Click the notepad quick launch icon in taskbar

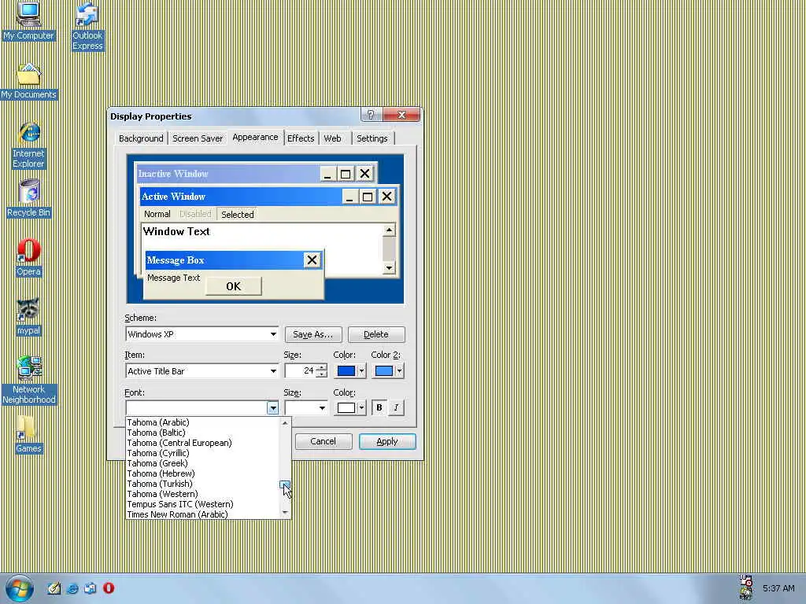coord(54,588)
